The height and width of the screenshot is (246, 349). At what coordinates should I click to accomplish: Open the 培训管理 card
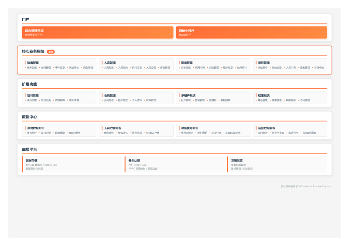point(59,98)
